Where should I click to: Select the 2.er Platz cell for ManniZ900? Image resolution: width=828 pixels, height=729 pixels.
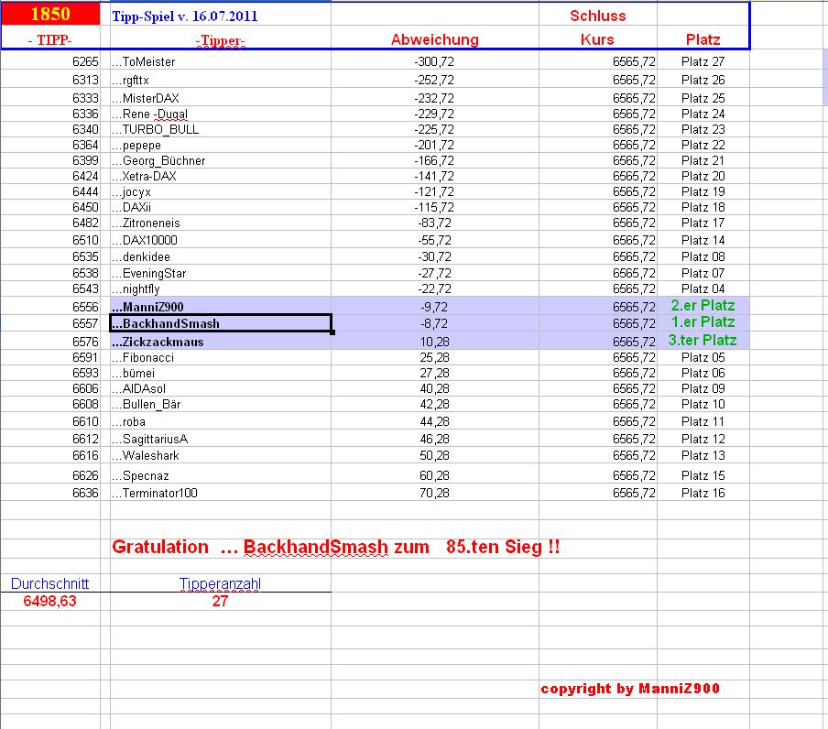pyautogui.click(x=702, y=307)
